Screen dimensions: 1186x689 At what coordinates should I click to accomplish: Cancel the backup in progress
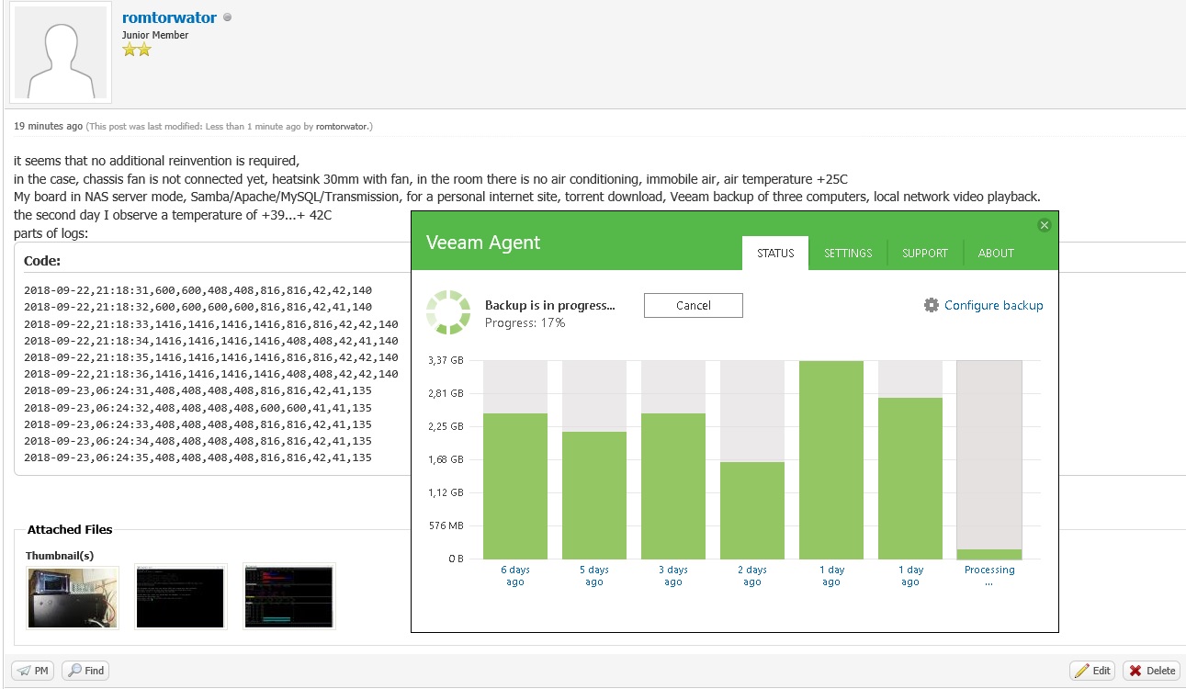693,306
